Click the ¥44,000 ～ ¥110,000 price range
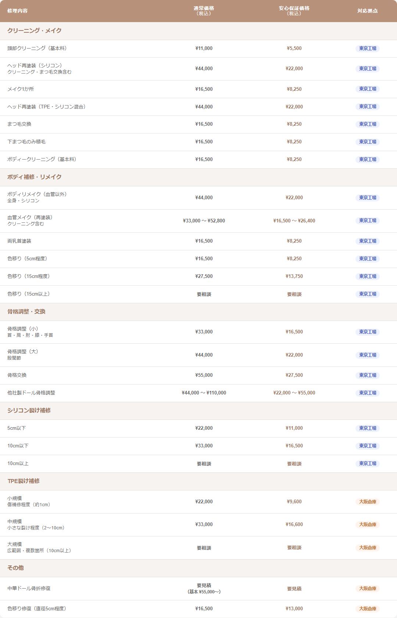397x618 pixels. 204,393
